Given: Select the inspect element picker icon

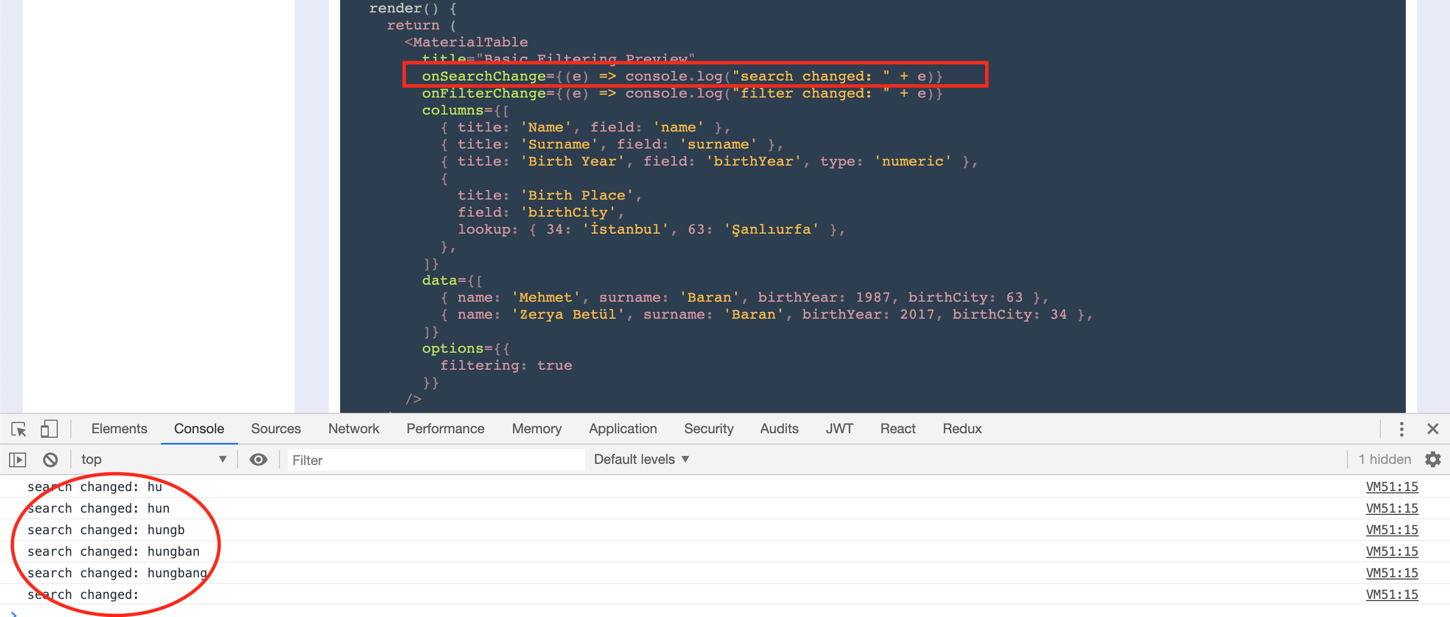Looking at the screenshot, I should pos(19,429).
